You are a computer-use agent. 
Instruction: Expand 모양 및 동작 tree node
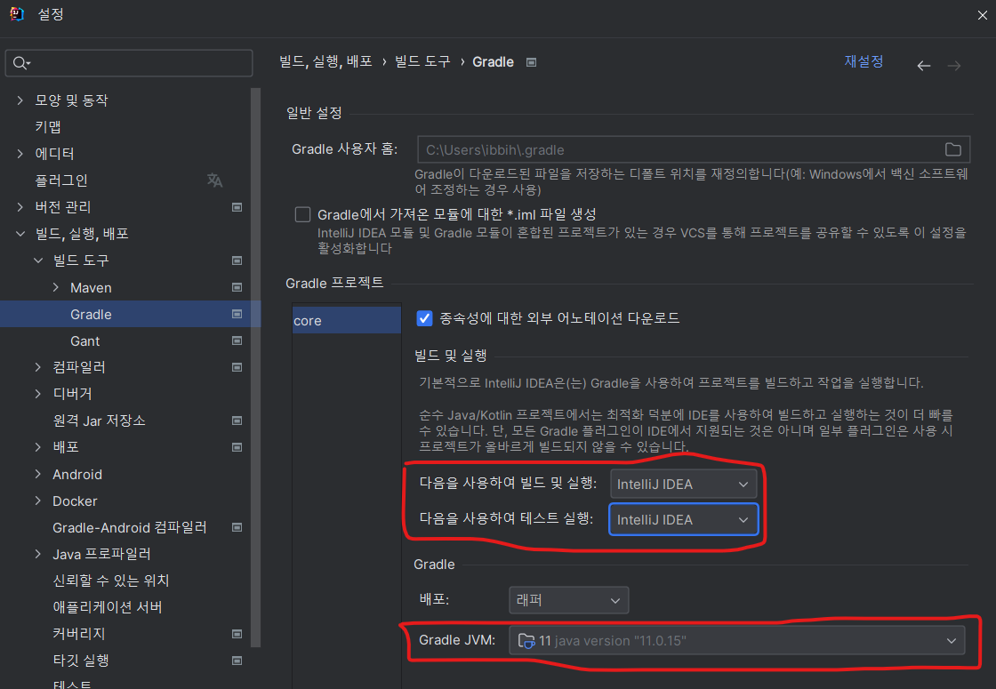point(20,100)
